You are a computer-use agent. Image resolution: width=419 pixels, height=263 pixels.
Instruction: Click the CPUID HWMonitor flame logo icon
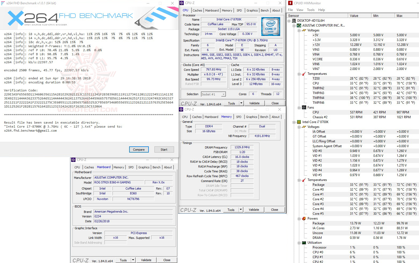(x=291, y=3)
